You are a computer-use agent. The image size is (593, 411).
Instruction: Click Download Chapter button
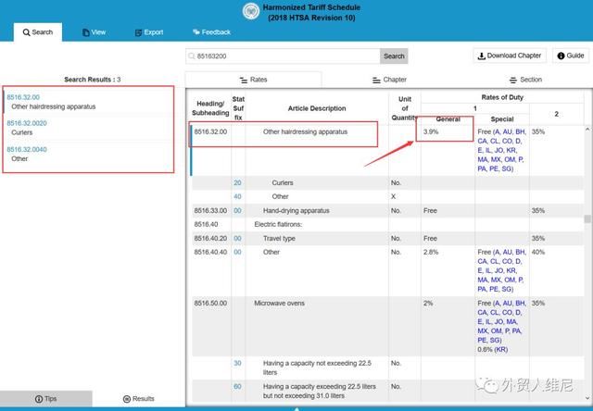510,56
